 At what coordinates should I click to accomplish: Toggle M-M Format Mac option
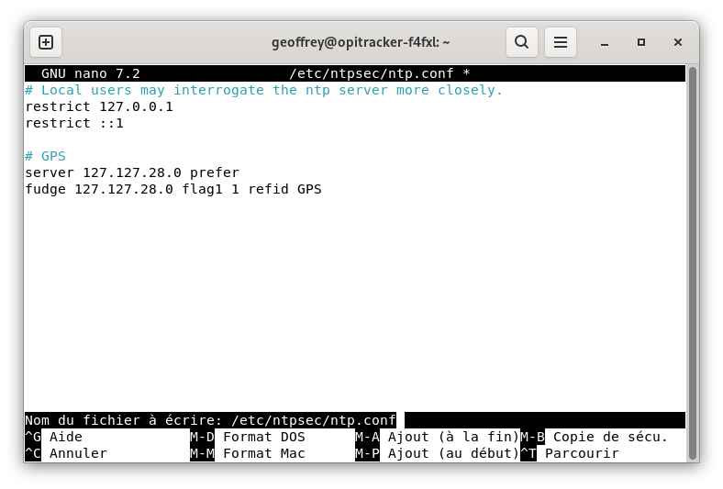pos(248,453)
